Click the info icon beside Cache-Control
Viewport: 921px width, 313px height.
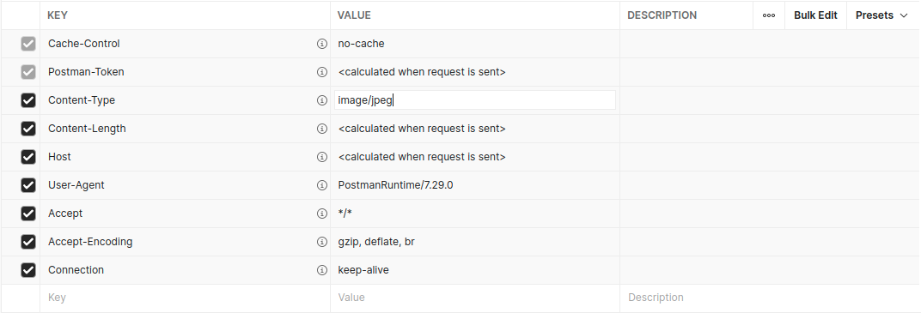[322, 44]
